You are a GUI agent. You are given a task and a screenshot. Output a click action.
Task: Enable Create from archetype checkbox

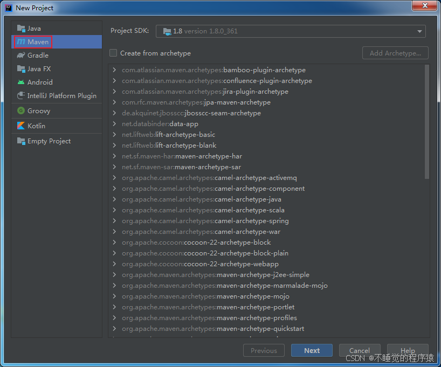pyautogui.click(x=113, y=53)
